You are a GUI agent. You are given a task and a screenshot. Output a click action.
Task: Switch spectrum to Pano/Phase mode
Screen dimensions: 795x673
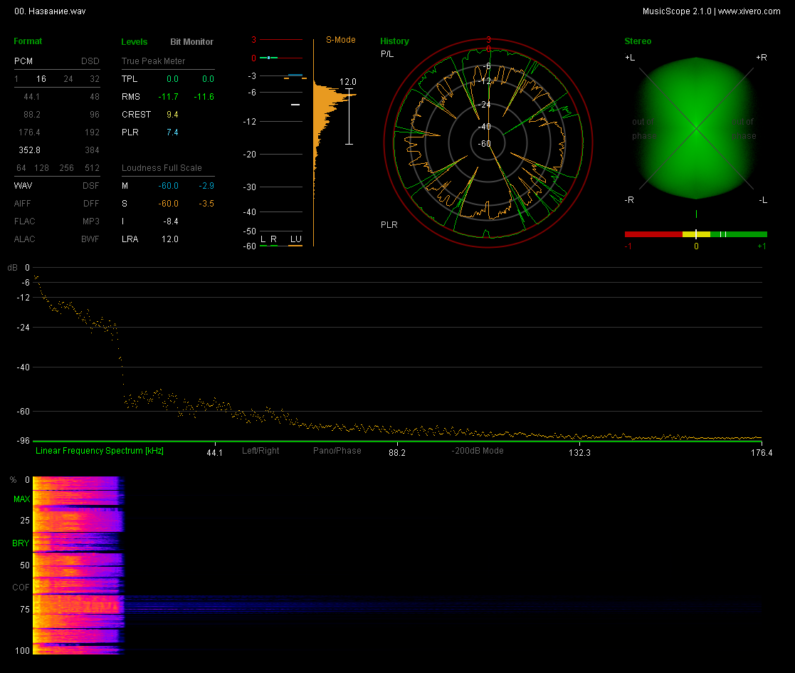[x=337, y=451]
